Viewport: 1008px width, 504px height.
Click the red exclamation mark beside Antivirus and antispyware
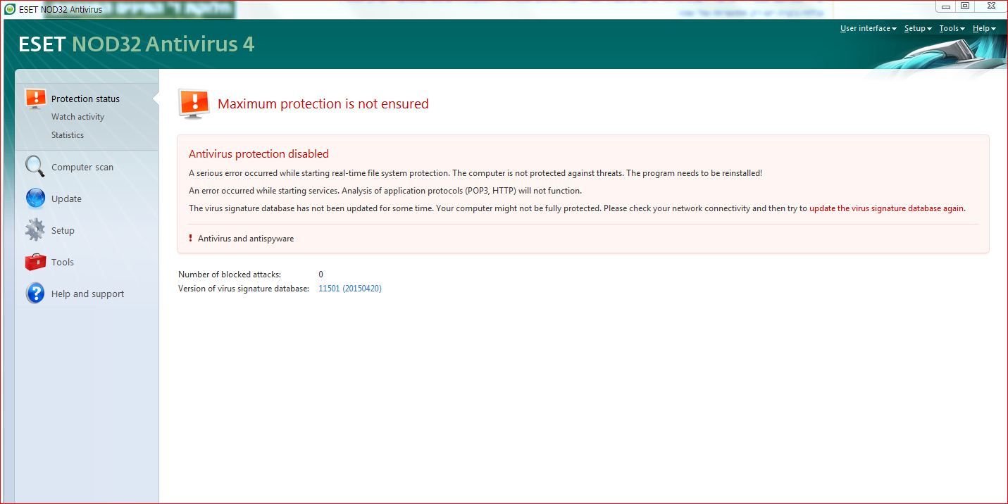pyautogui.click(x=190, y=239)
